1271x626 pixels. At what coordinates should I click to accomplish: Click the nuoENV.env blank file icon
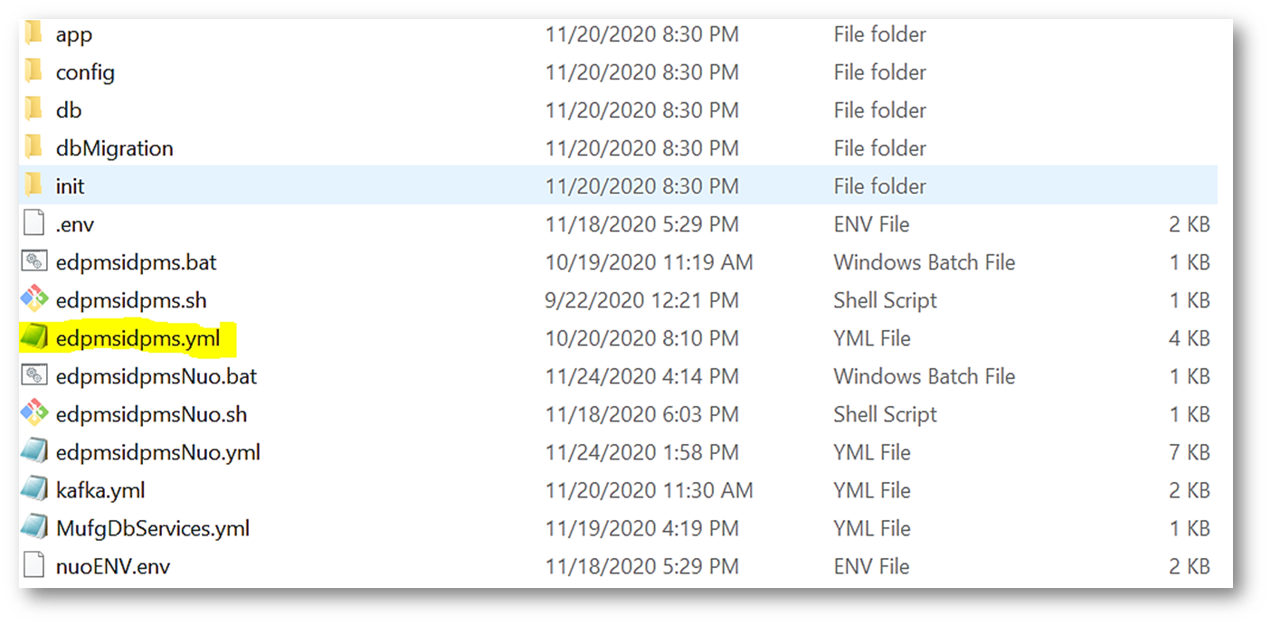33,566
